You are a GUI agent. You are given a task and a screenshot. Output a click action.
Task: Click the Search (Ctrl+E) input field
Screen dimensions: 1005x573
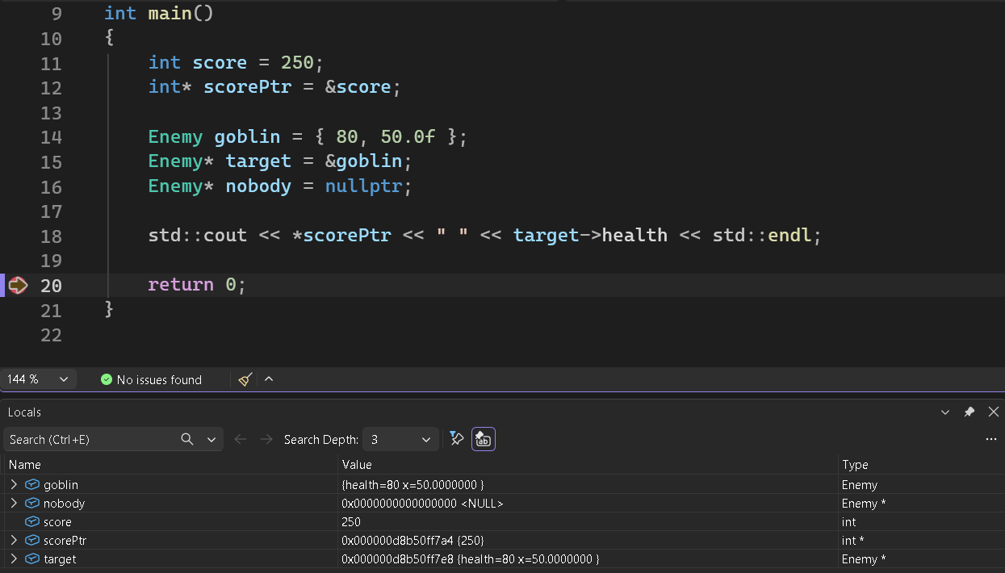point(91,439)
